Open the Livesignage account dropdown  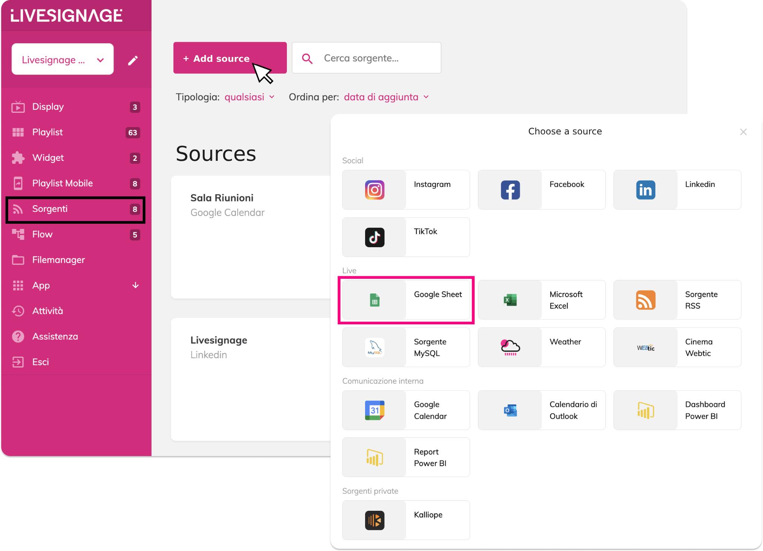click(63, 59)
